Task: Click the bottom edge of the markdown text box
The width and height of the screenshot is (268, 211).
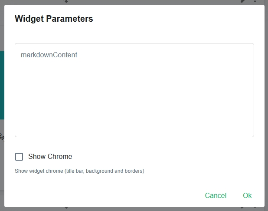Action: (134, 136)
